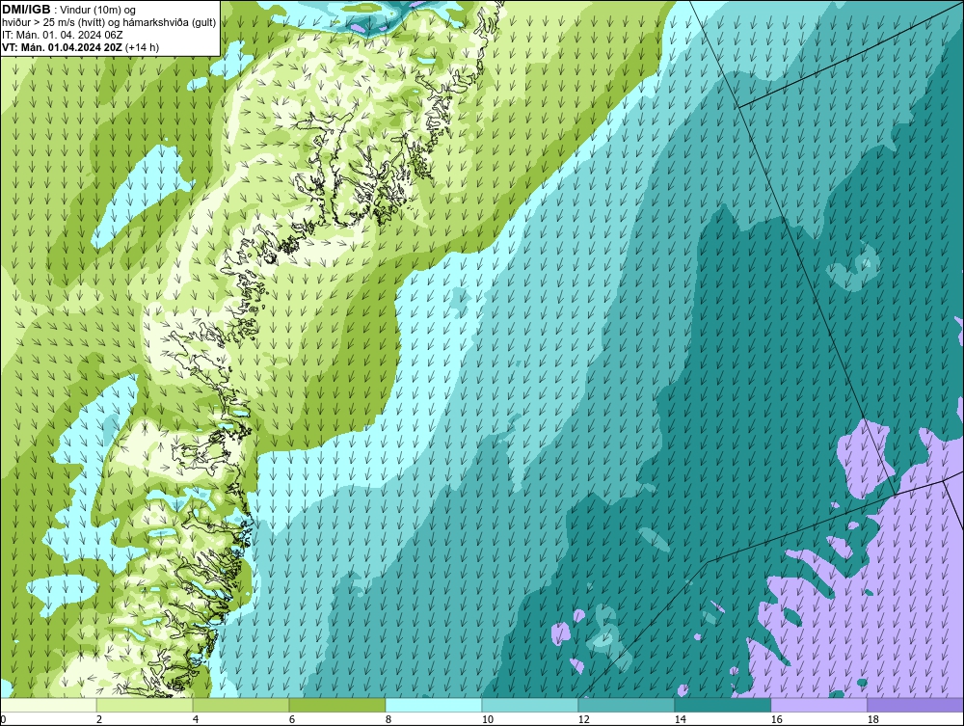Click the 'IT: Mán. 01. 04. 2024 06Z' line
This screenshot has width=964, height=726.
(x=63, y=35)
